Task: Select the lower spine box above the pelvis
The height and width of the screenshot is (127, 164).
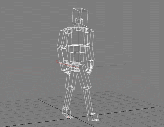Action: [77, 57]
